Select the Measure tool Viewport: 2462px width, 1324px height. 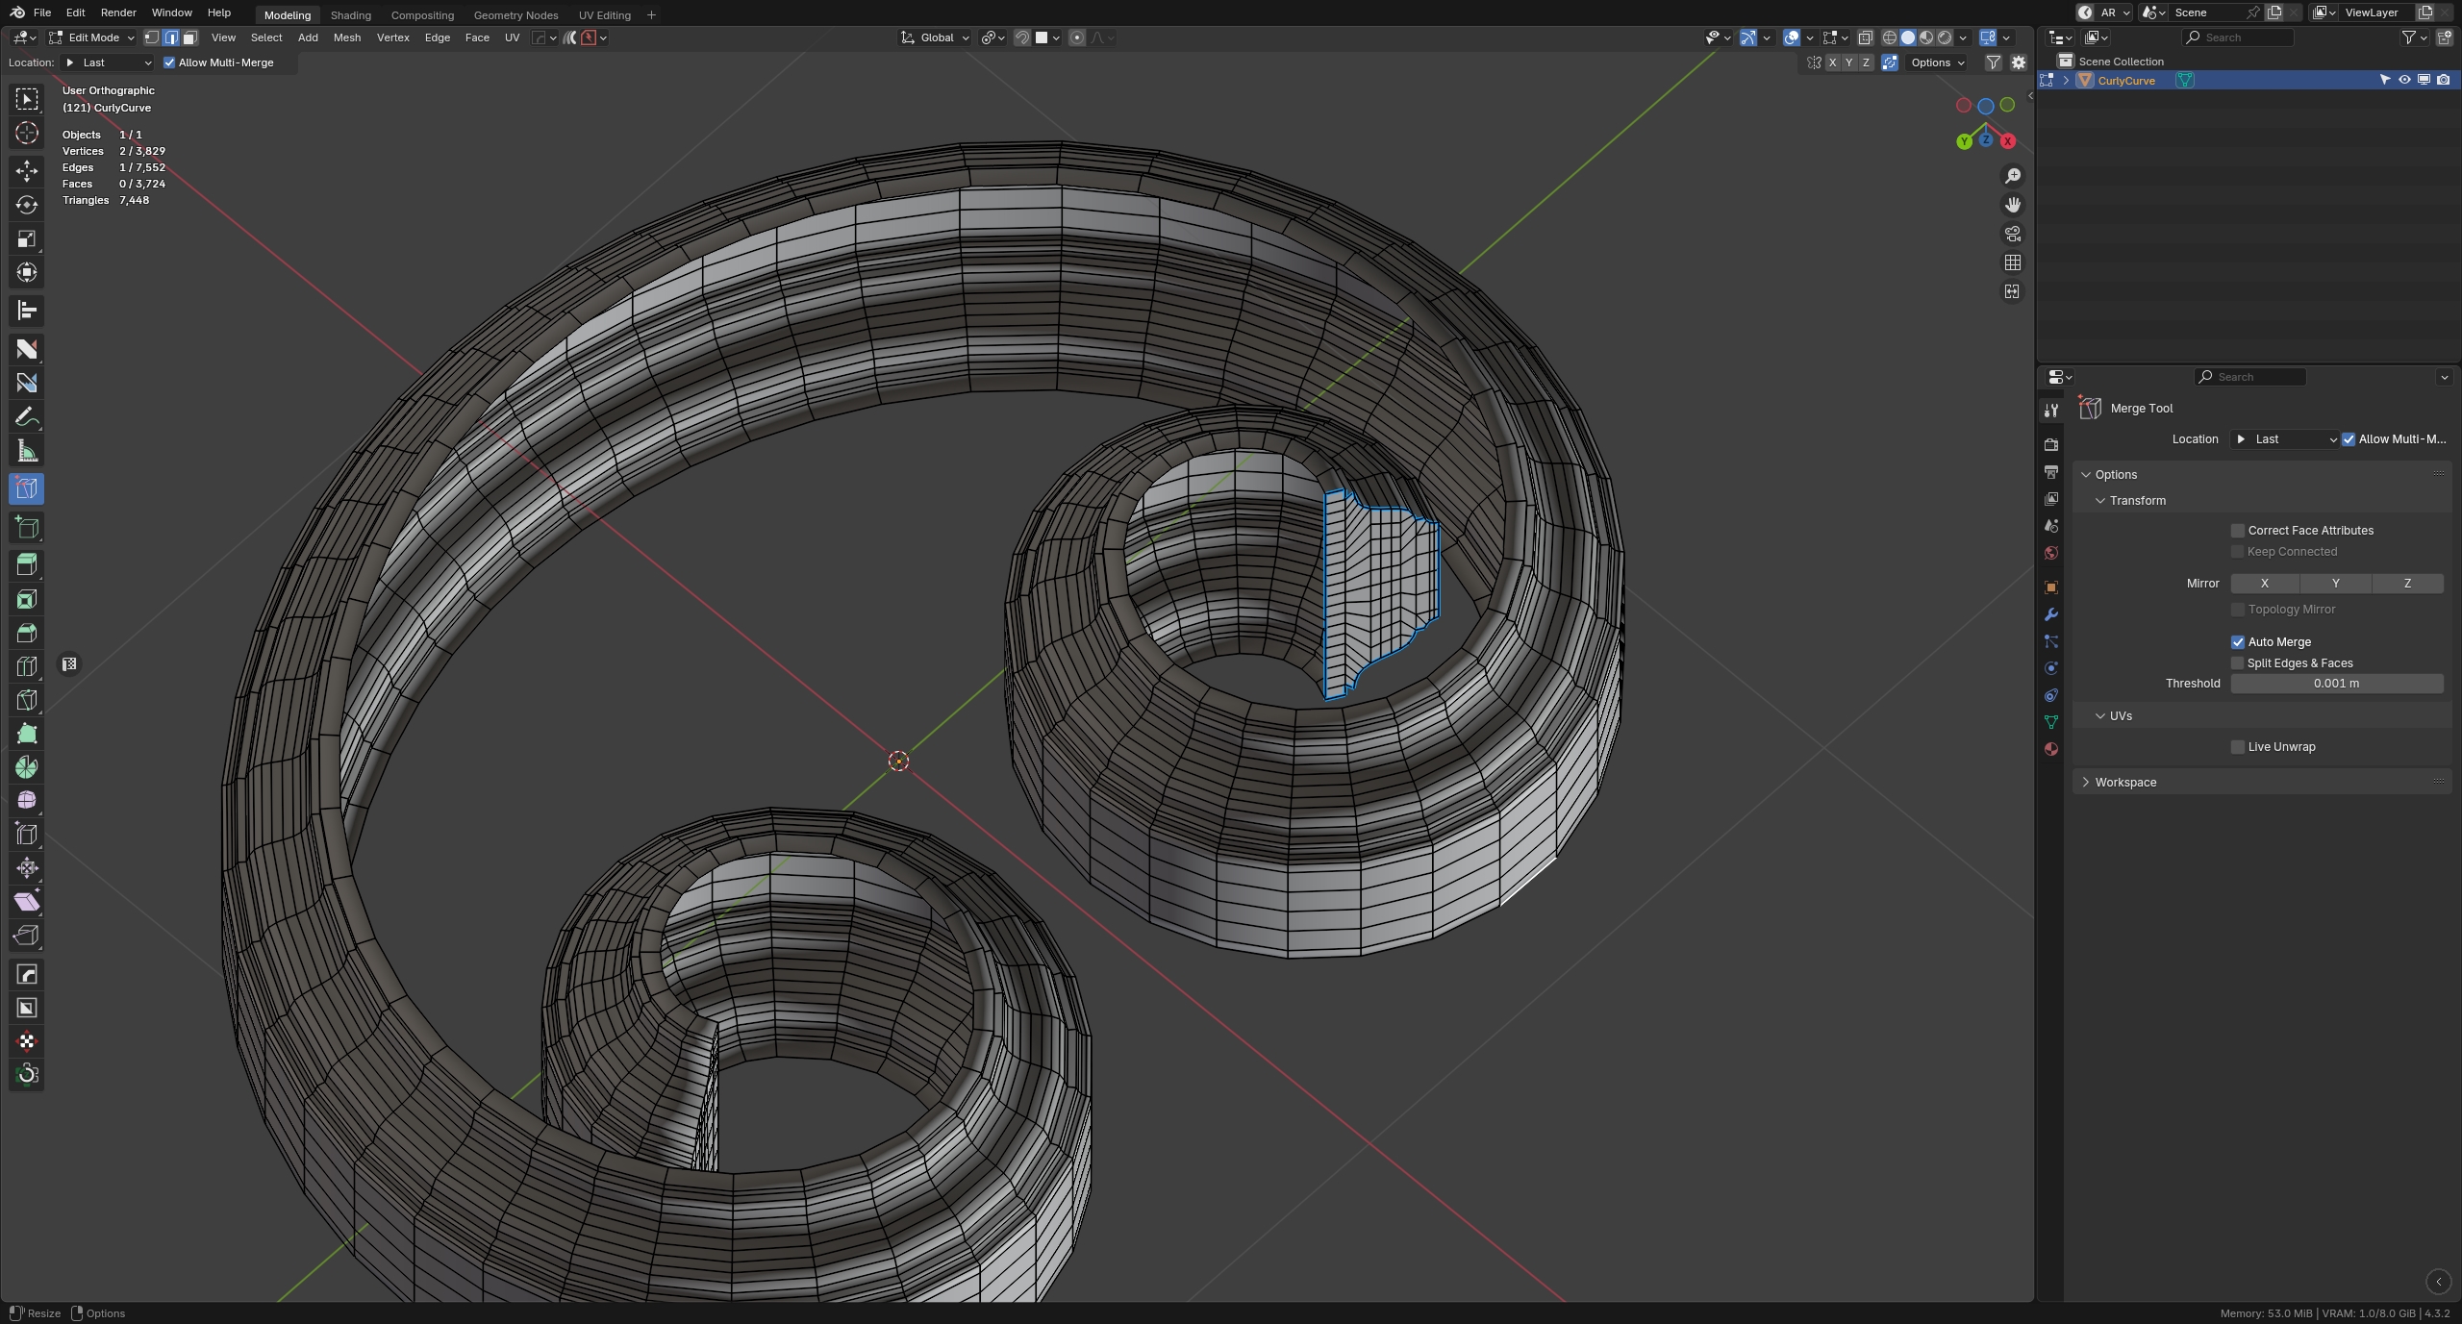(27, 451)
